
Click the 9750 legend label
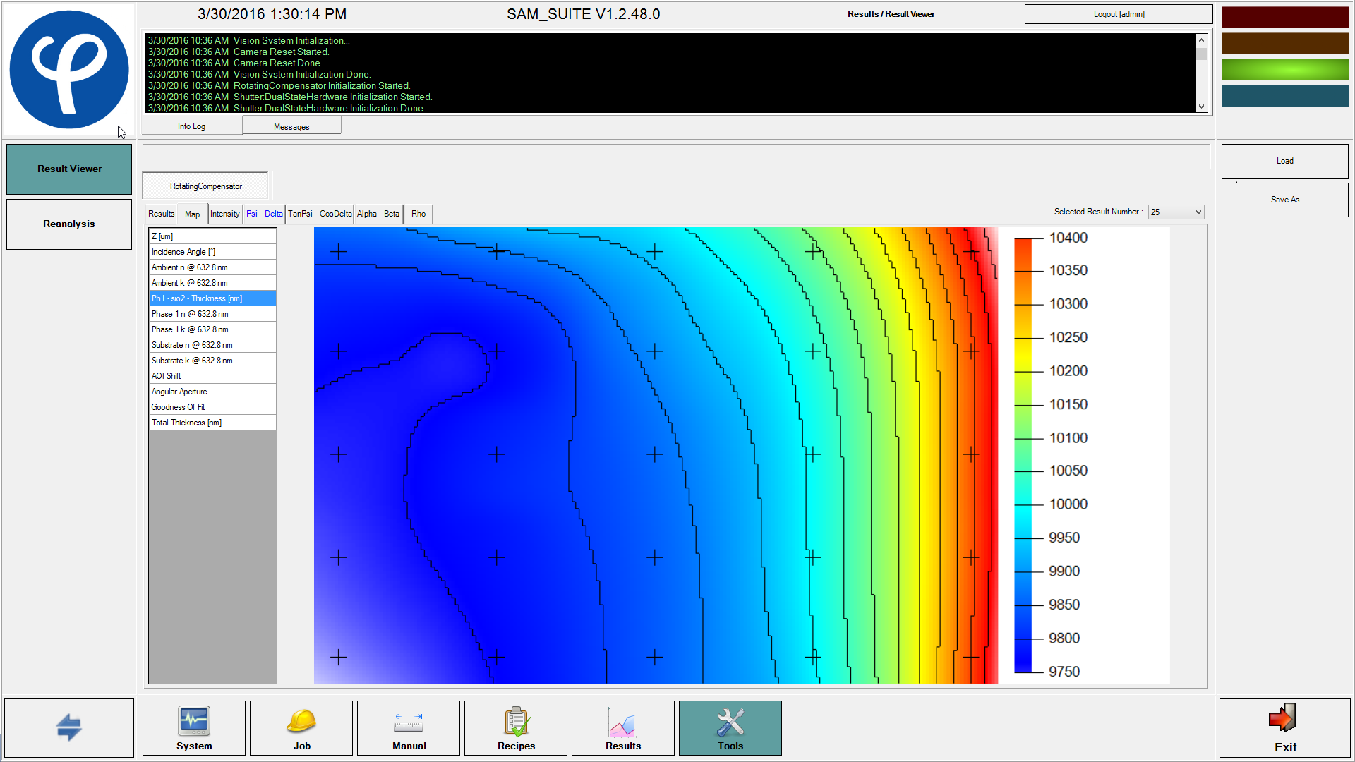click(1064, 672)
